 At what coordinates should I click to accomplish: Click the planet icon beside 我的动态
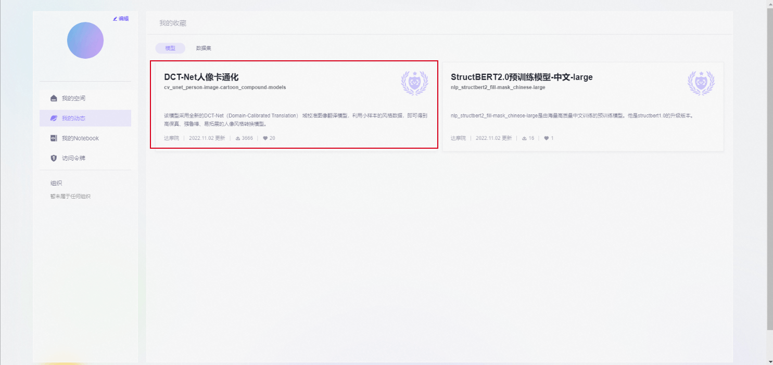pyautogui.click(x=55, y=118)
